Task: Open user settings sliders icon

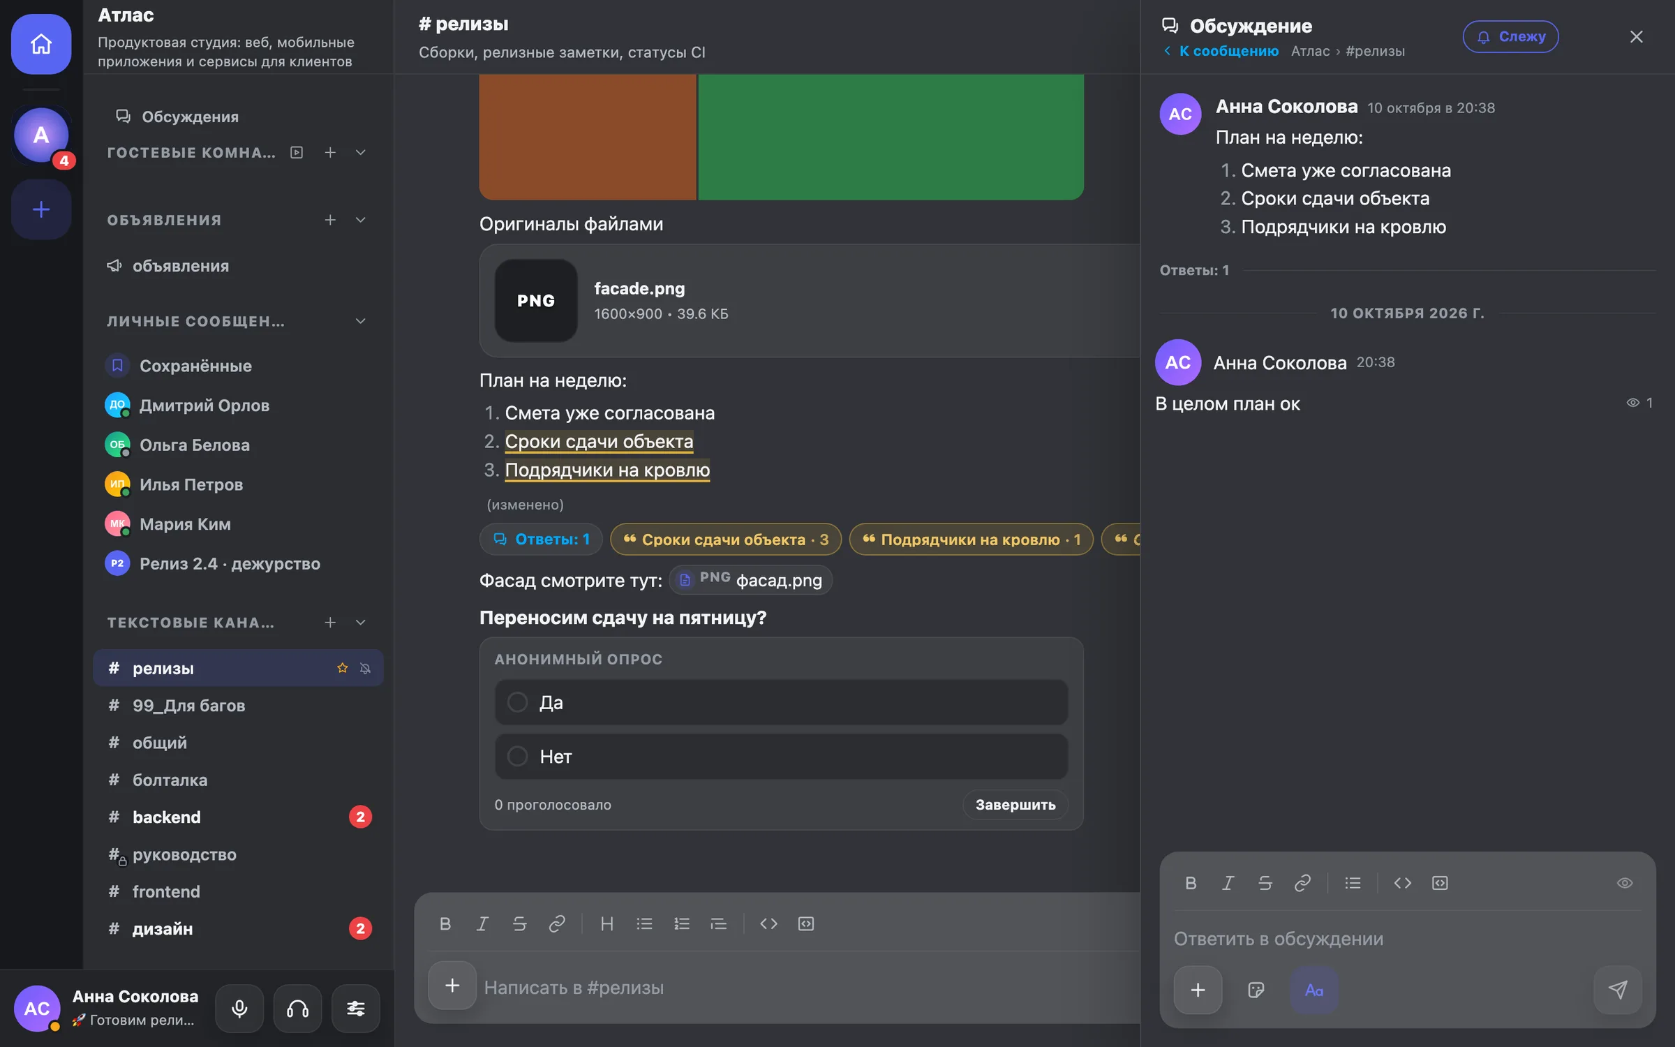Action: click(x=356, y=1009)
